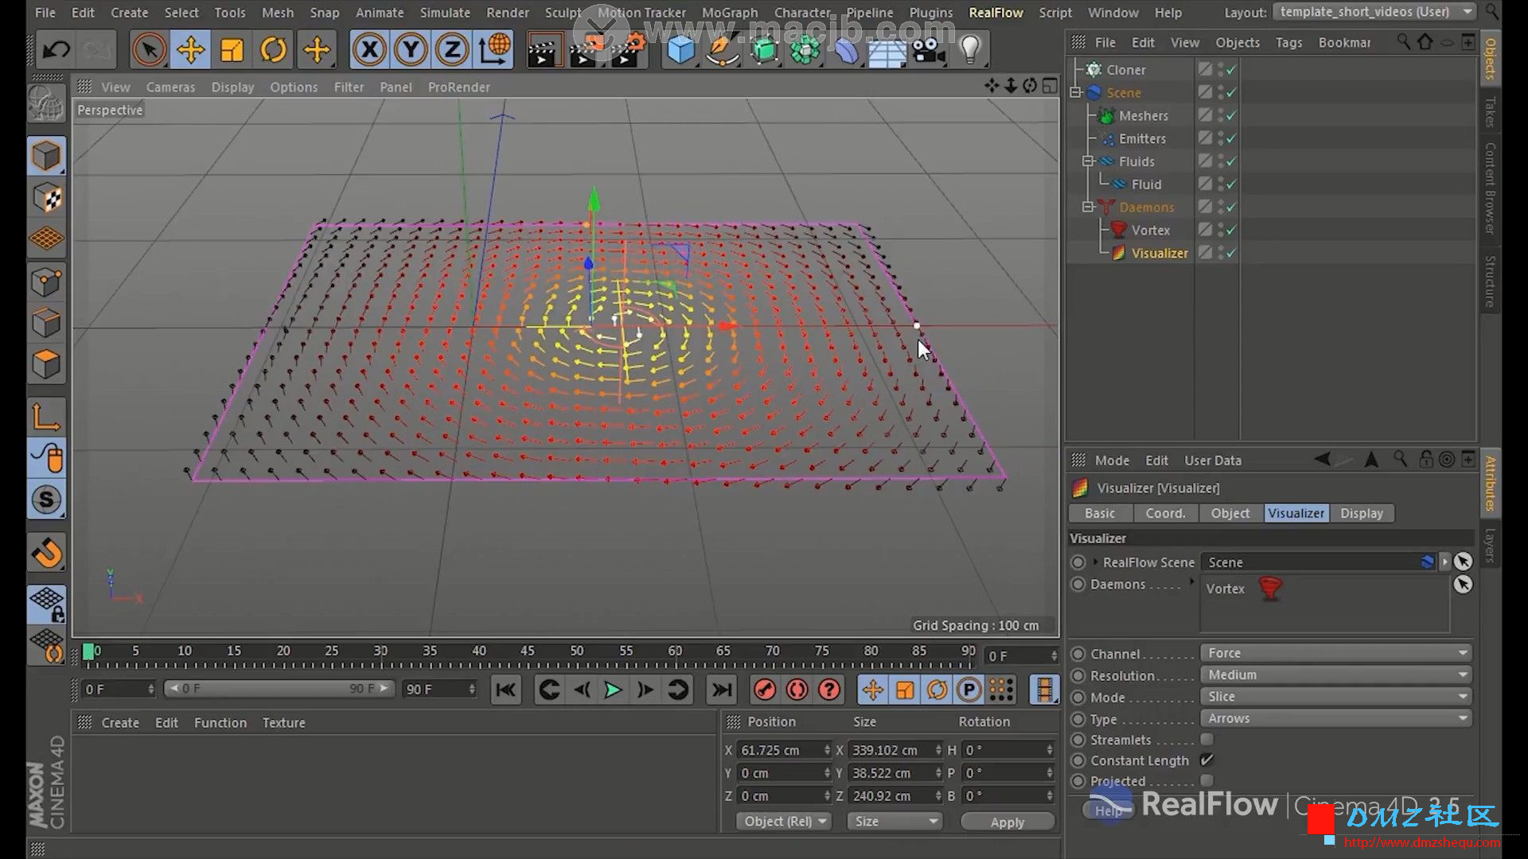The image size is (1528, 859).
Task: Activate the Rotate tool
Action: point(273,50)
